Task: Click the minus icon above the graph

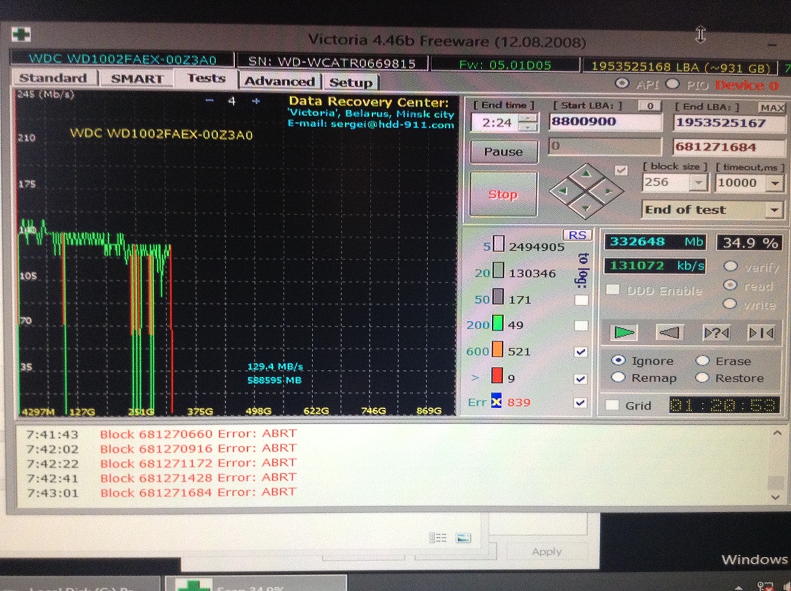Action: click(209, 101)
